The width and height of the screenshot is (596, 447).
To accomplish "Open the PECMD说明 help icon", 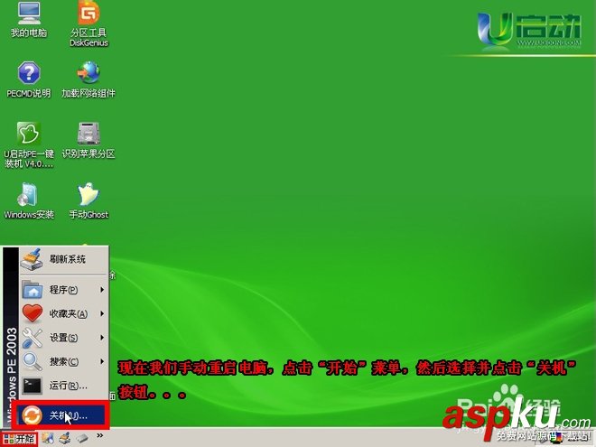I will tap(29, 79).
